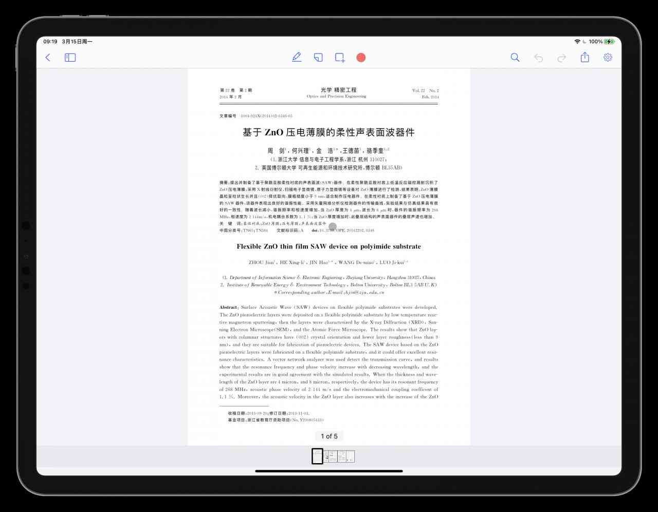Select the page 1 thumbnail
This screenshot has width=658, height=512.
tap(317, 456)
